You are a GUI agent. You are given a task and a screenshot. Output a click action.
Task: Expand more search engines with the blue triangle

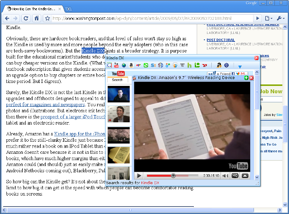(x=240, y=66)
